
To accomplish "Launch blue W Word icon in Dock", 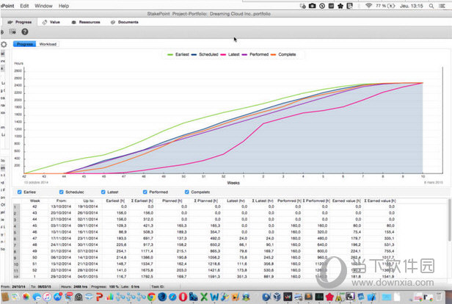I will (x=214, y=297).
